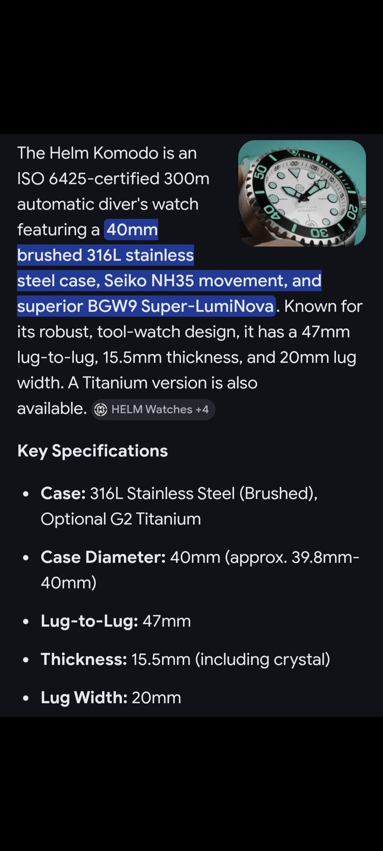Click the highlighted text '40mm'
This screenshot has height=851, width=383.
tap(132, 230)
